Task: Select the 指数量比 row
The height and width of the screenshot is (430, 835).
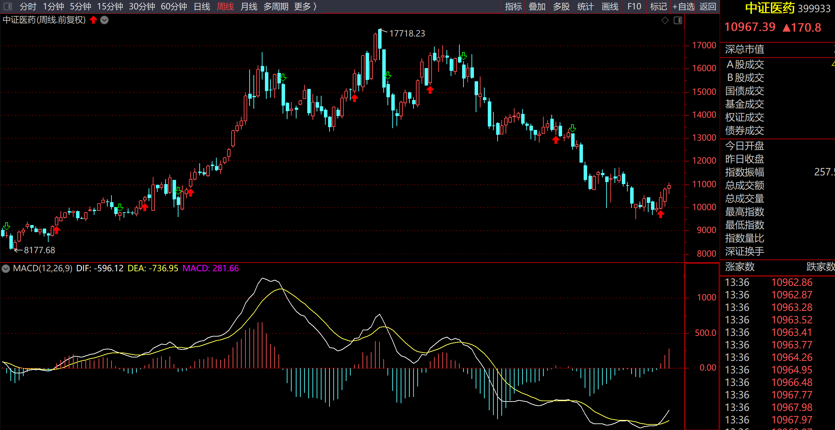Action: tap(777, 238)
